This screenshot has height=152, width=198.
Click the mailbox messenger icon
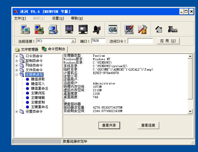coord(97,29)
